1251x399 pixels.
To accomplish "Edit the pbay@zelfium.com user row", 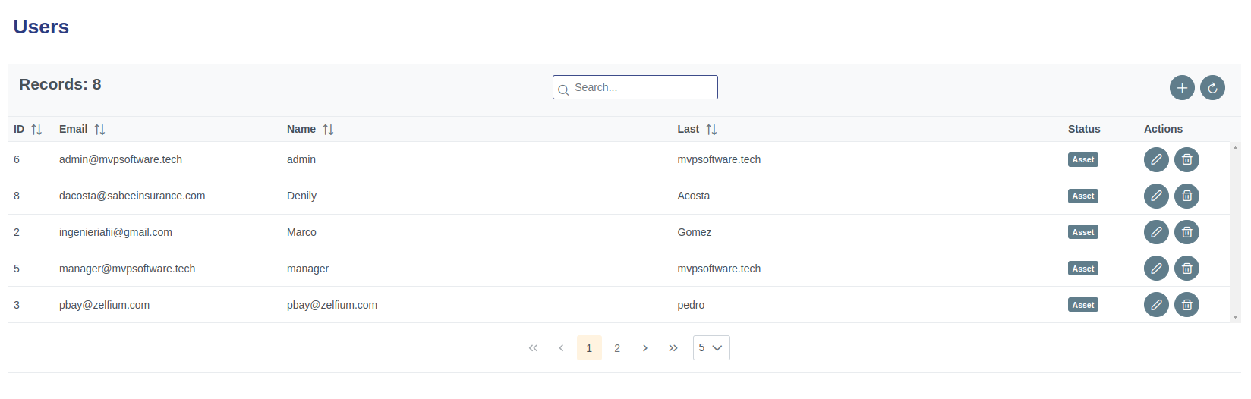I will (x=1156, y=305).
